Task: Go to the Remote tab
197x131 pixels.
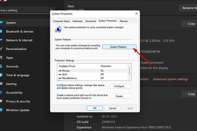Action: pyautogui.click(x=124, y=21)
